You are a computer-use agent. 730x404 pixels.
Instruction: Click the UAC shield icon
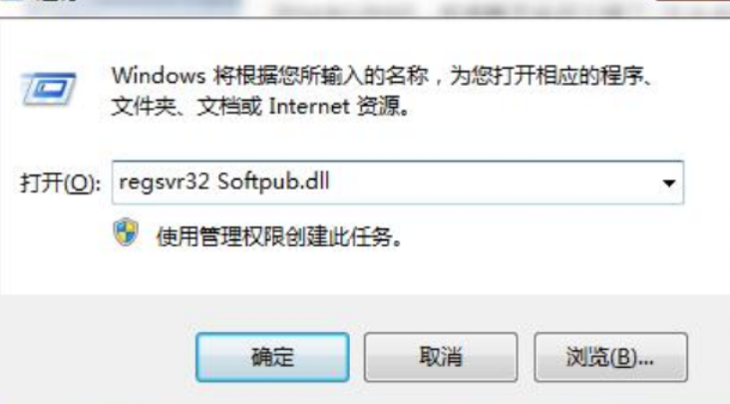[x=126, y=231]
